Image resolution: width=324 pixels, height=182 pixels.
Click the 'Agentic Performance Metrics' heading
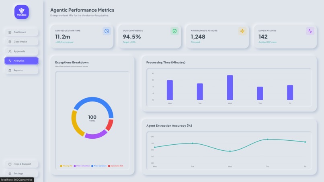(82, 10)
